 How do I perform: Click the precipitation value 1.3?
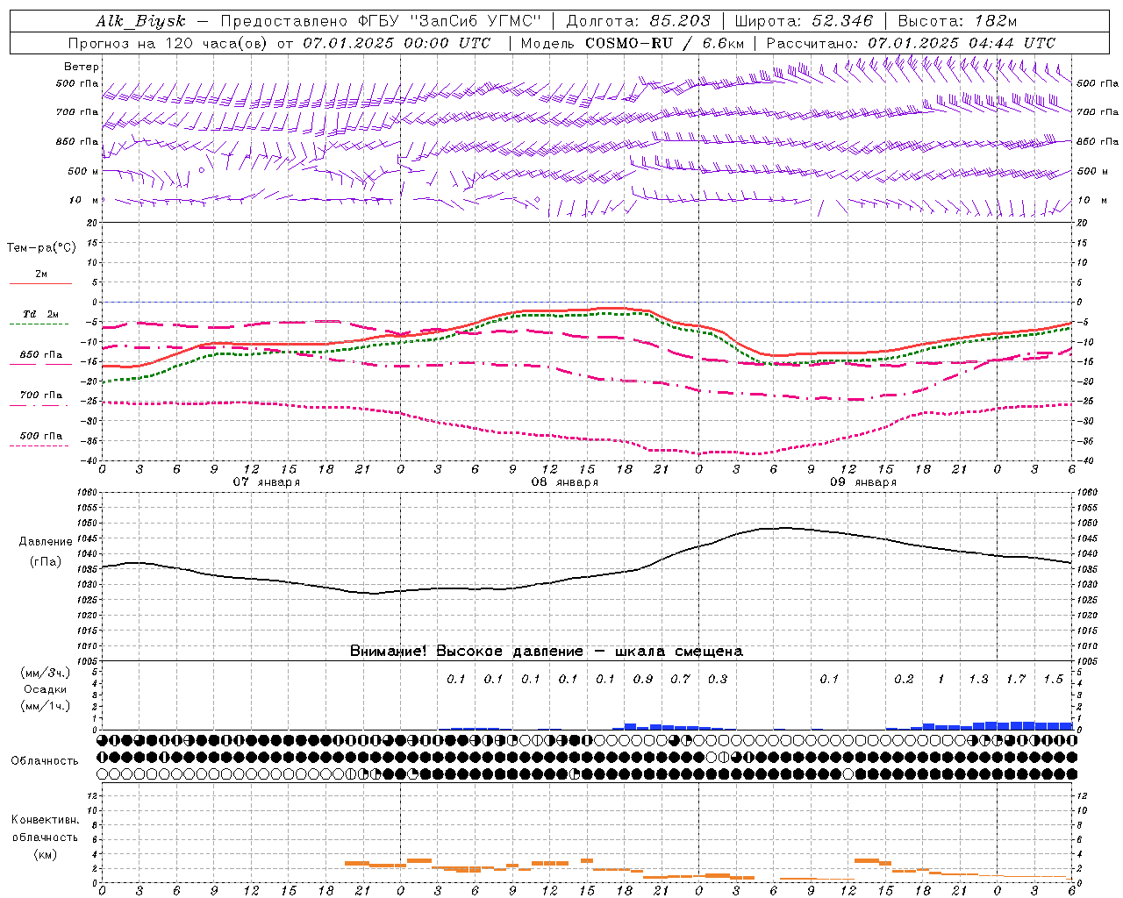[978, 679]
